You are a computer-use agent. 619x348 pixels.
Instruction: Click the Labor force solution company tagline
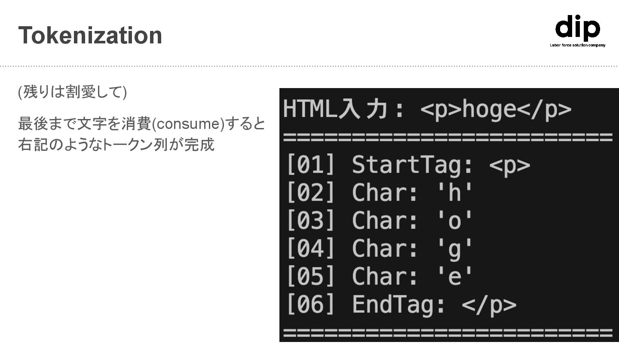click(x=577, y=45)
